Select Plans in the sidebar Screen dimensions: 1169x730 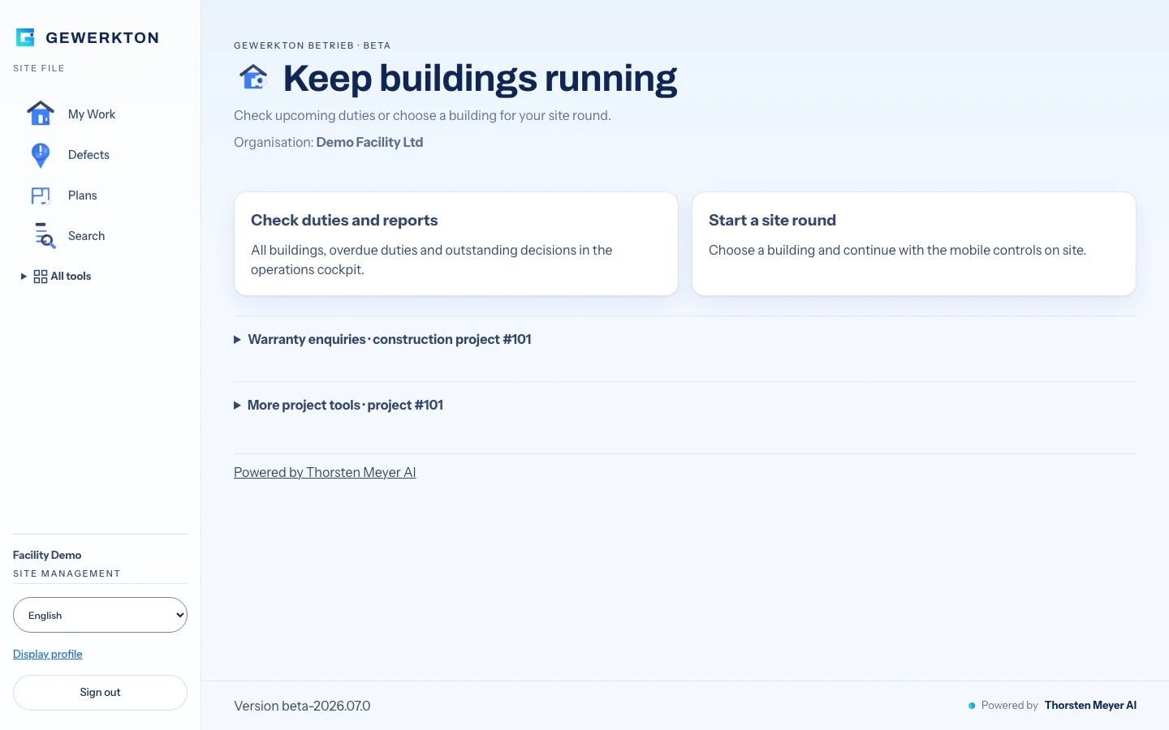tap(83, 195)
